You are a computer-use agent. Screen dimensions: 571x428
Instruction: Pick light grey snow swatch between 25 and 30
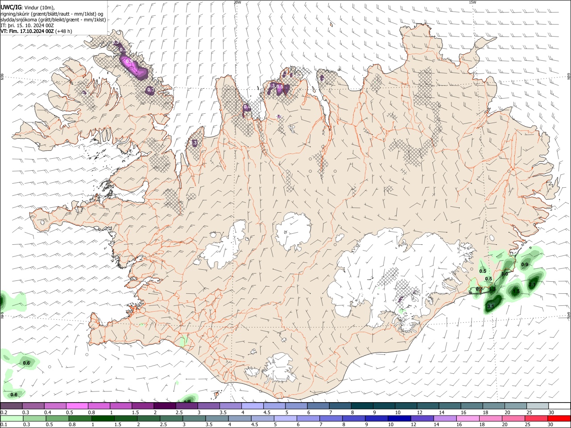point(538,406)
